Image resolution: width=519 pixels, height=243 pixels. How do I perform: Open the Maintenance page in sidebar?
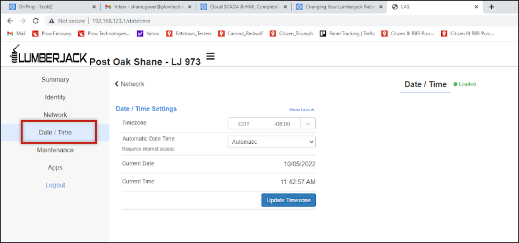(55, 150)
